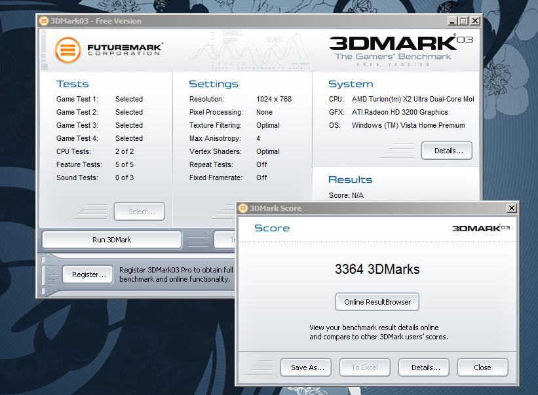
Task: Click the Futuremark orange logo icon
Action: tap(68, 50)
